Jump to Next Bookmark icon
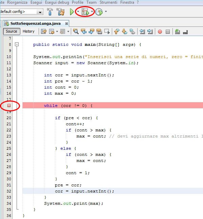203x219 pixels. pos(125,32)
